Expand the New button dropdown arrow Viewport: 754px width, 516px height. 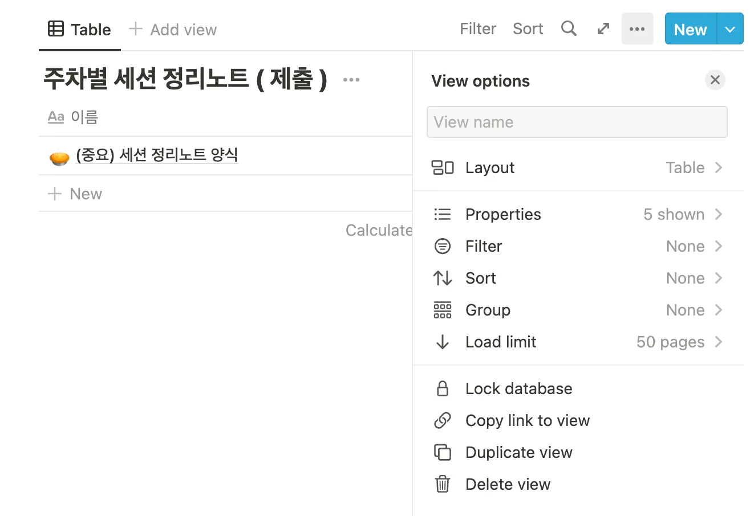click(x=730, y=29)
